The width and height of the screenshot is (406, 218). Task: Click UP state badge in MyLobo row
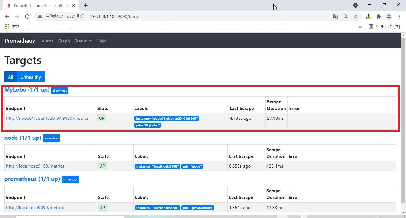tap(102, 118)
